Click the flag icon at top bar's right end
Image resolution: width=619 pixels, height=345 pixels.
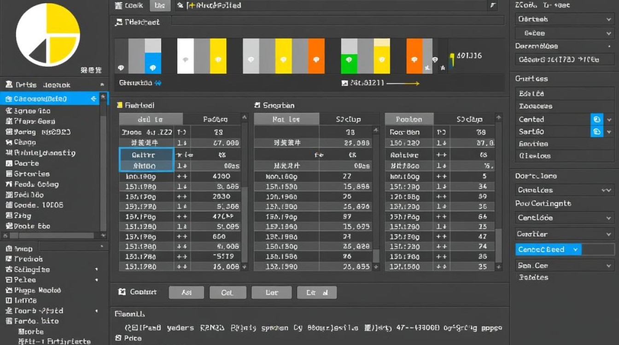click(x=493, y=6)
